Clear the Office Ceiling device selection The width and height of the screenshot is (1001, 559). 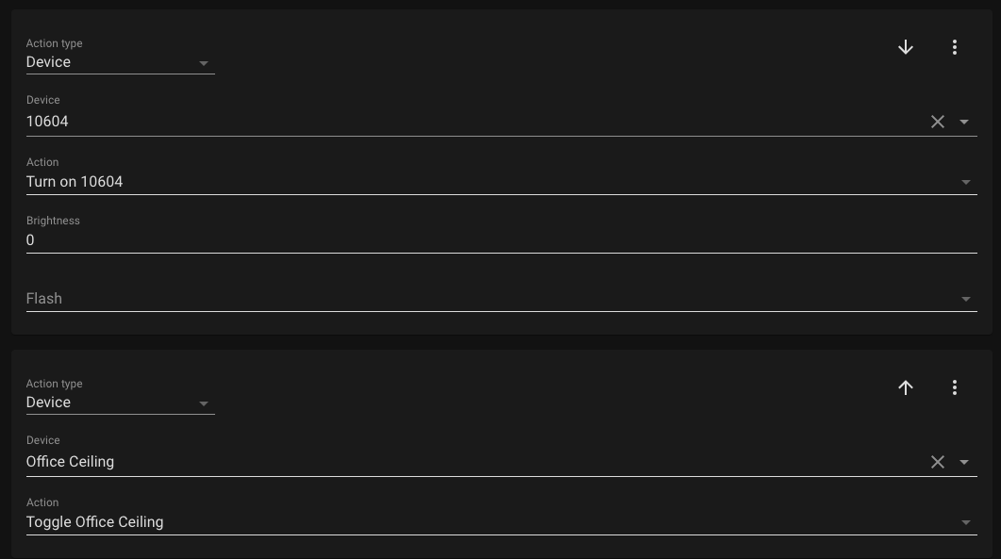coord(938,462)
